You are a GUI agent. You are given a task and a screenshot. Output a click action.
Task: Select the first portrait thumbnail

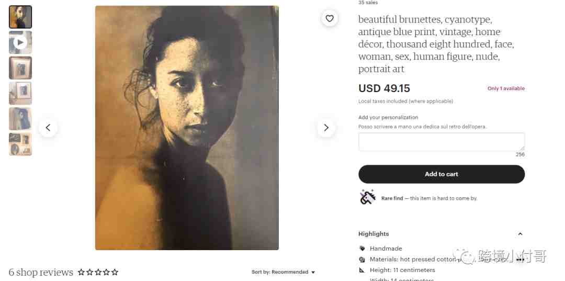pyautogui.click(x=20, y=17)
